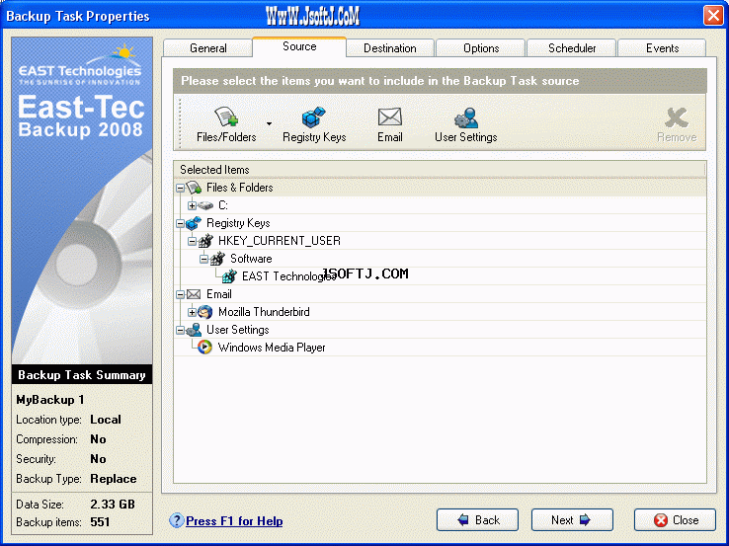729x546 pixels.
Task: Click the 'Local' location type value
Action: point(106,420)
